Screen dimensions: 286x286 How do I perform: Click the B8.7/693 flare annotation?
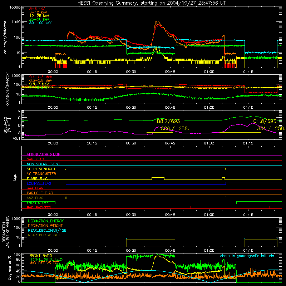tap(168, 121)
